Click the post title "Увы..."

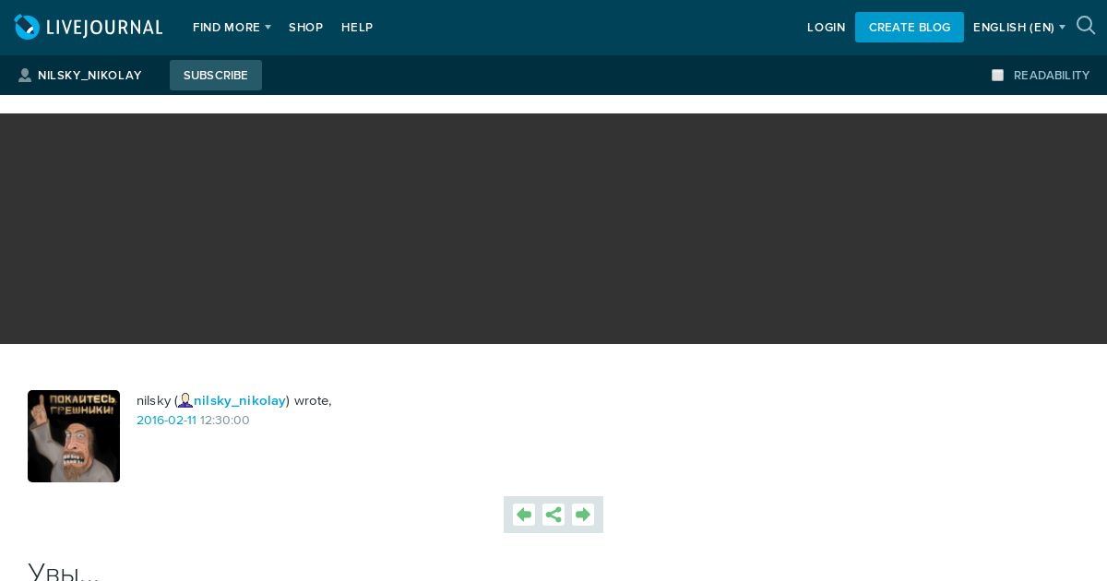pyautogui.click(x=64, y=572)
